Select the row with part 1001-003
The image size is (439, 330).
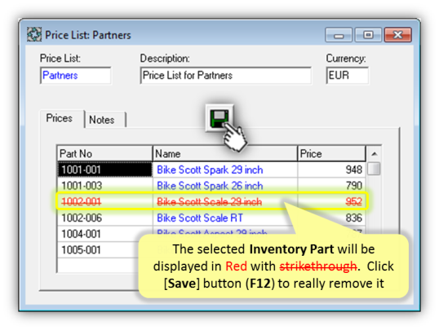(x=211, y=186)
